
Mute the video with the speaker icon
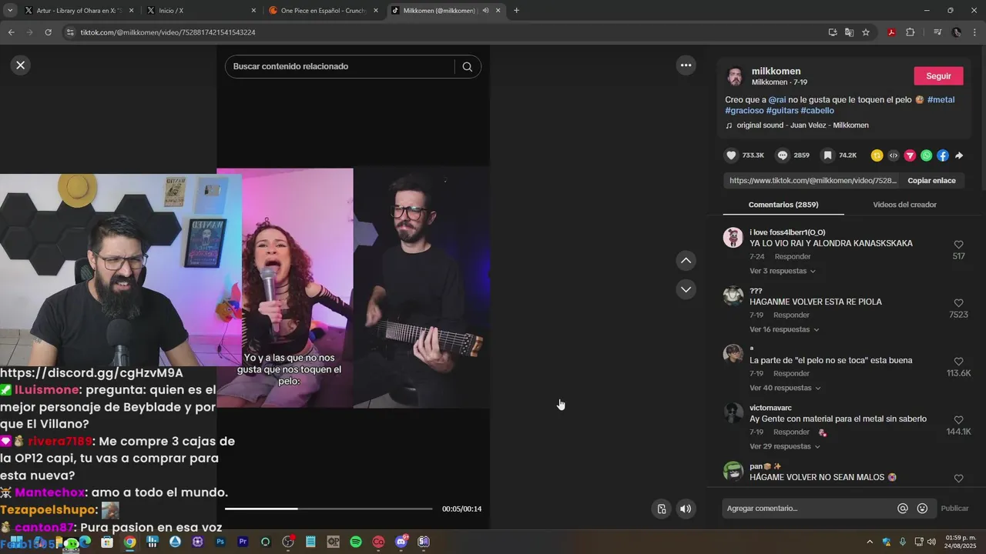pyautogui.click(x=685, y=509)
